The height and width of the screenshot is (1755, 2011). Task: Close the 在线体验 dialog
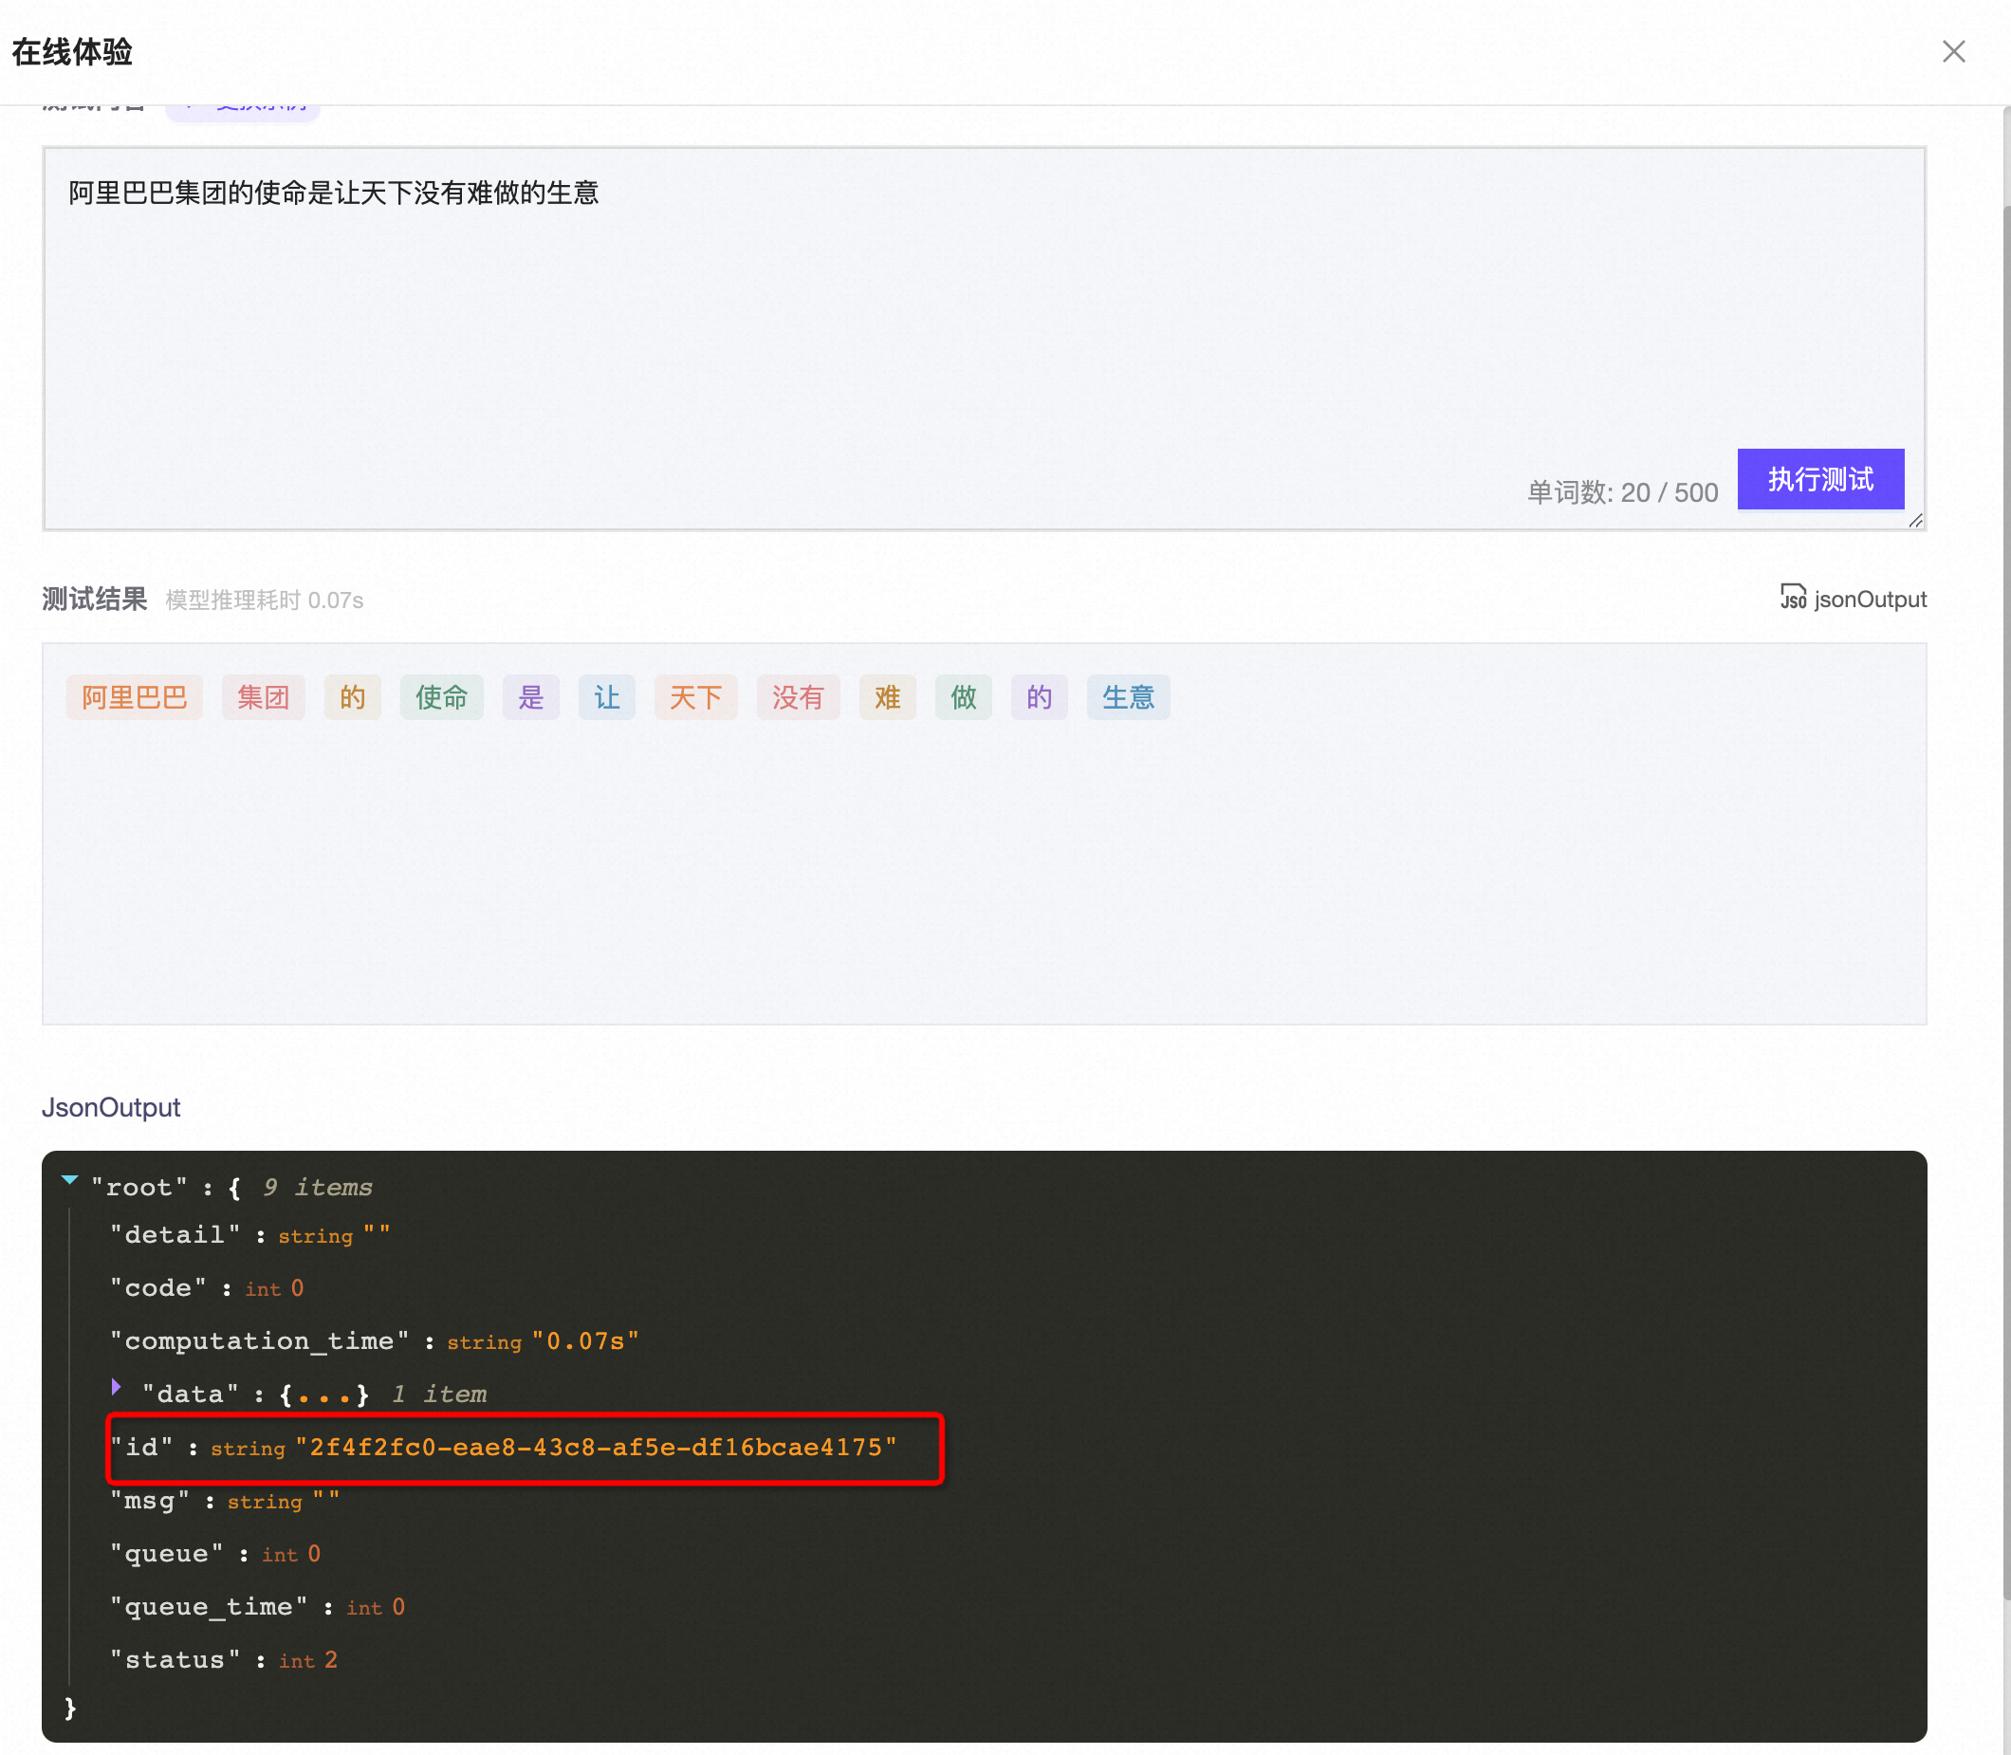tap(1953, 51)
